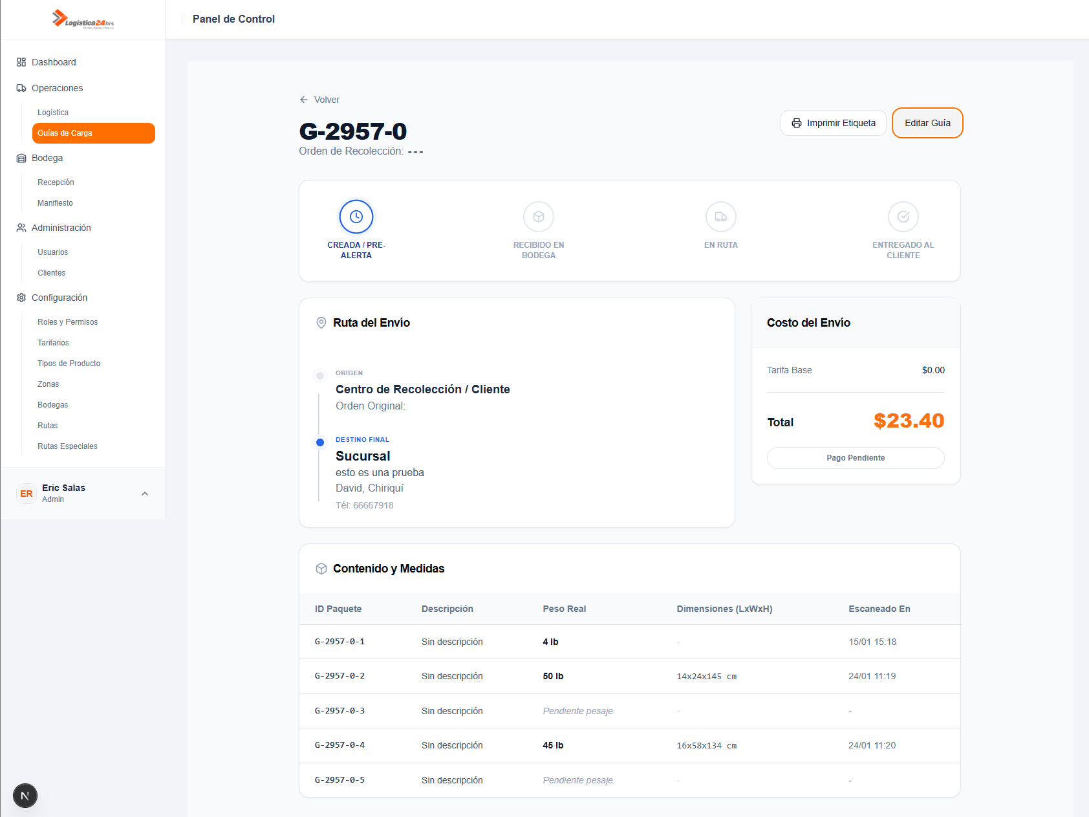Toggle the Configuración sidebar group
Viewport: 1089px width, 817px height.
(59, 298)
